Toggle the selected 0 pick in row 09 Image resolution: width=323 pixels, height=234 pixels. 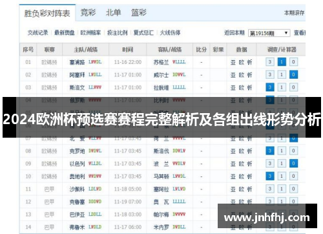(293, 164)
